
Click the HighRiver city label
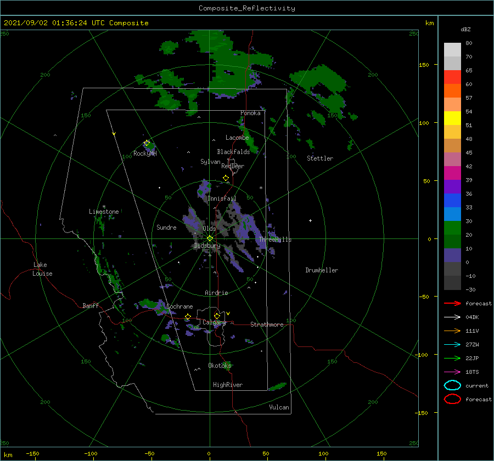228,385
